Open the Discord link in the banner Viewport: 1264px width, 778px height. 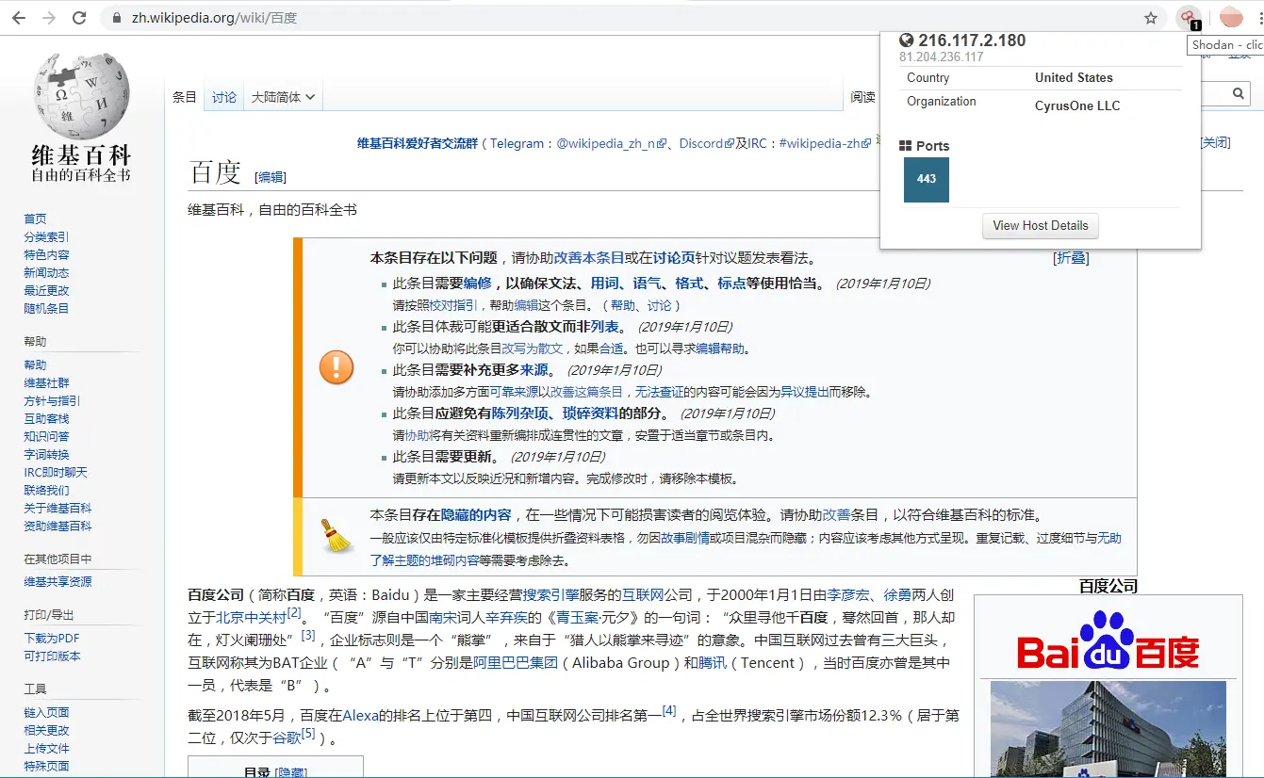706,143
